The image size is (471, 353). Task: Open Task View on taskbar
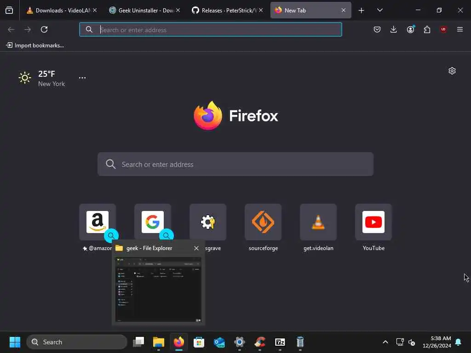click(x=138, y=342)
